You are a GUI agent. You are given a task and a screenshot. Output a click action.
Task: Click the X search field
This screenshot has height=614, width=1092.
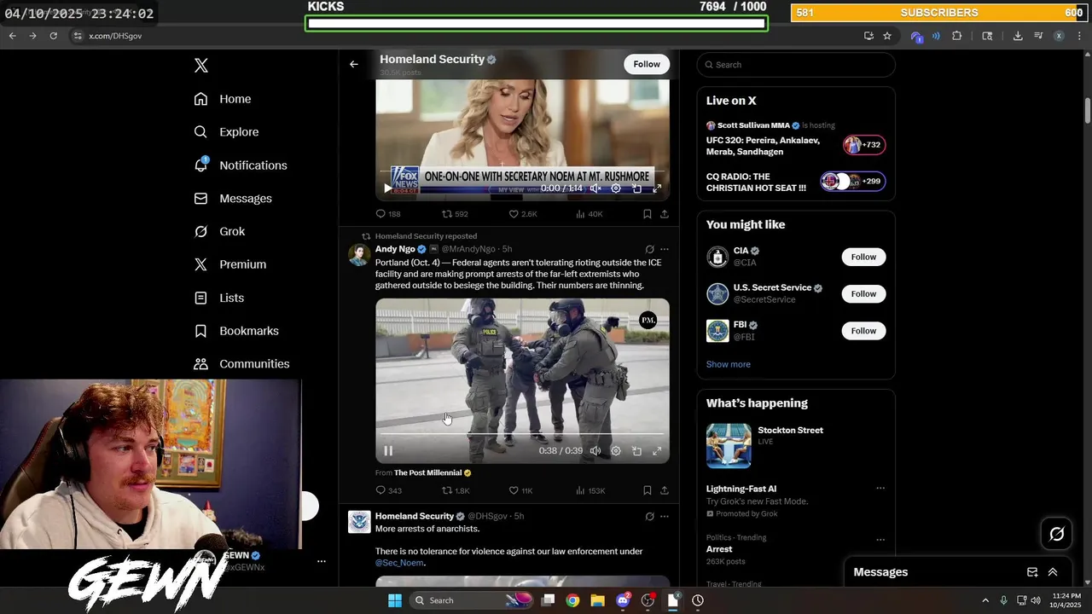coord(796,65)
